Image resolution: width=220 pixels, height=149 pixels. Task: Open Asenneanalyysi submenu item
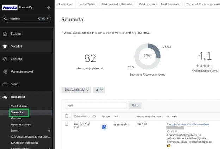21,124
